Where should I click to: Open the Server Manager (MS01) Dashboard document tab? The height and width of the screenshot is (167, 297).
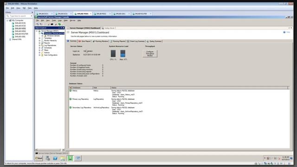tap(84, 28)
